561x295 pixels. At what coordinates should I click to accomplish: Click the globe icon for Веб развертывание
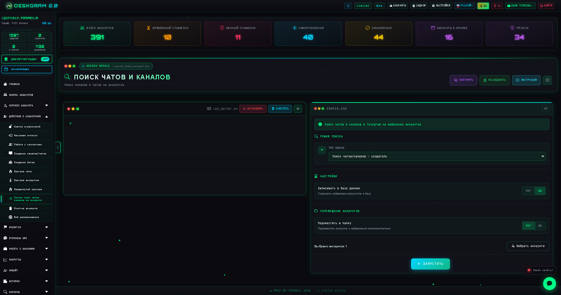click(11, 217)
